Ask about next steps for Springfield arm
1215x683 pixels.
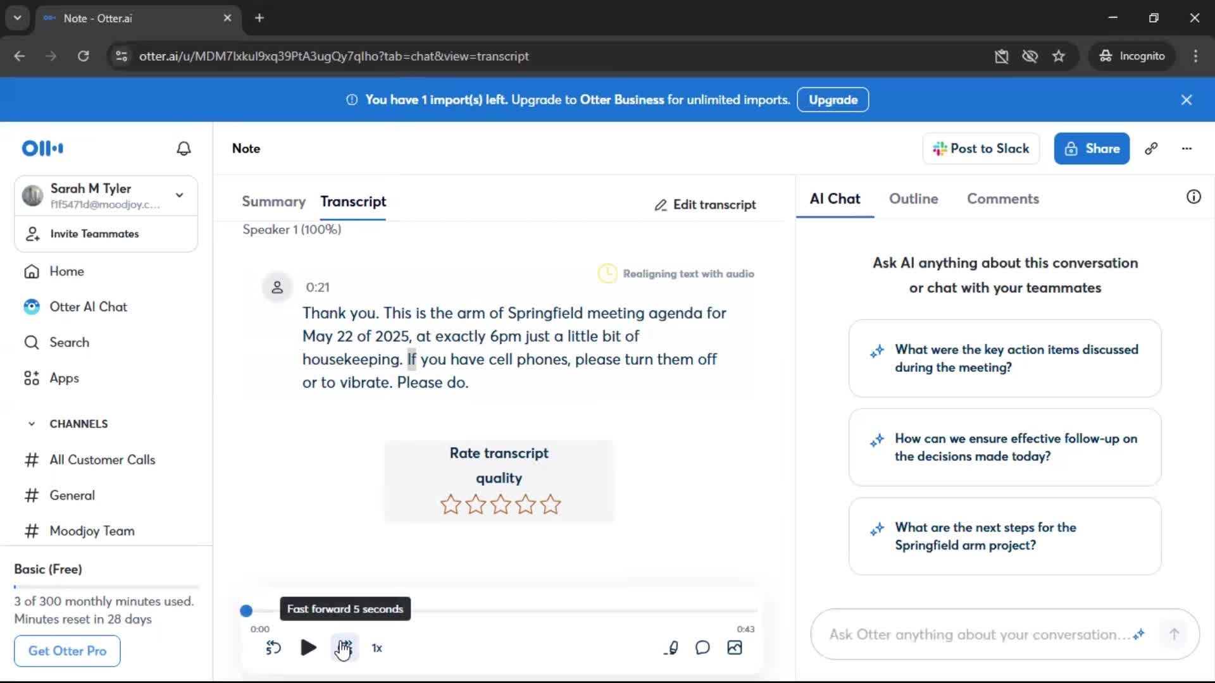(1005, 536)
